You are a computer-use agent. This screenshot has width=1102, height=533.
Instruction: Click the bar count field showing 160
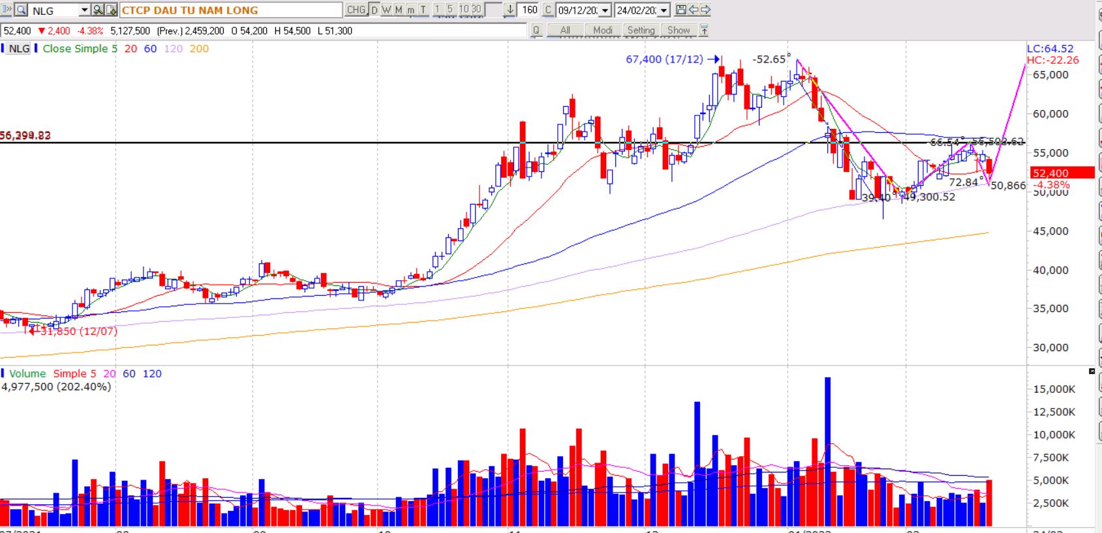[530, 10]
